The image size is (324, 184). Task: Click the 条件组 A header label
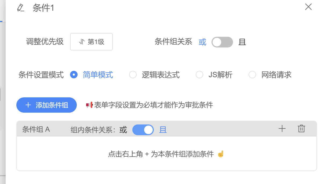[36, 130]
